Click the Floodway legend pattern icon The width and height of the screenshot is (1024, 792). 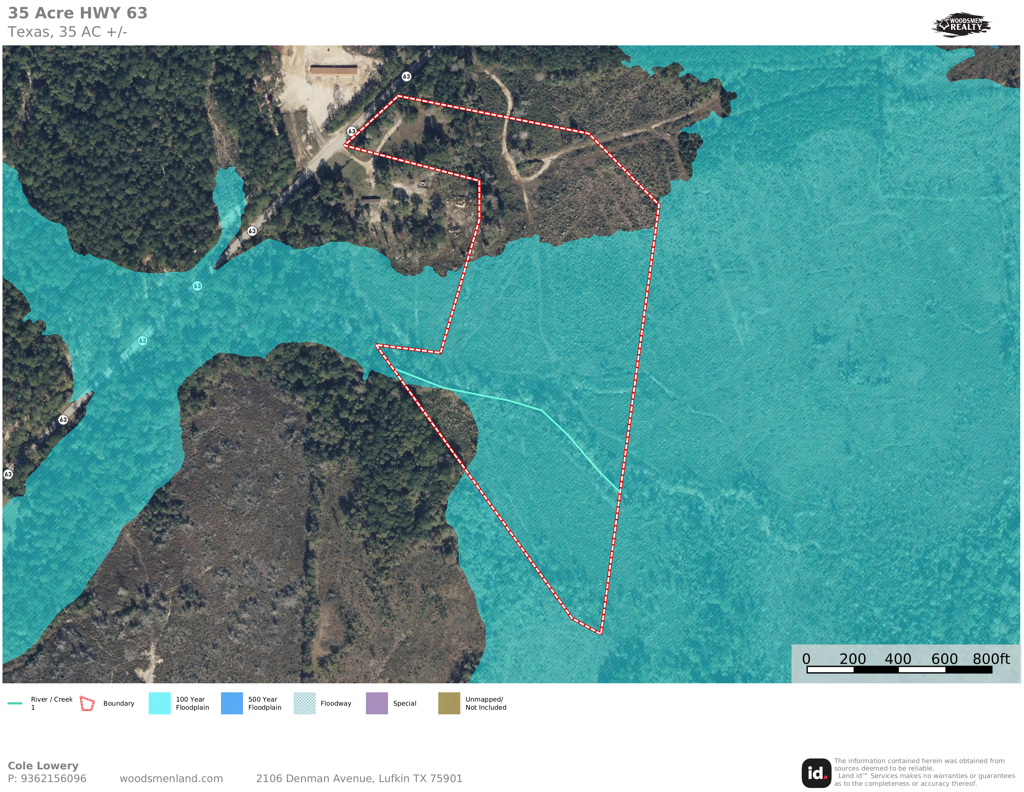pos(305,703)
